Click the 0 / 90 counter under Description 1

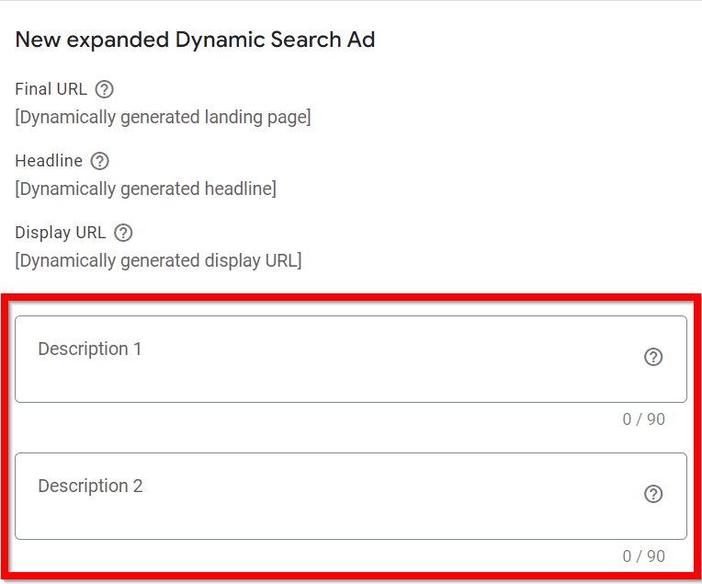tap(643, 419)
